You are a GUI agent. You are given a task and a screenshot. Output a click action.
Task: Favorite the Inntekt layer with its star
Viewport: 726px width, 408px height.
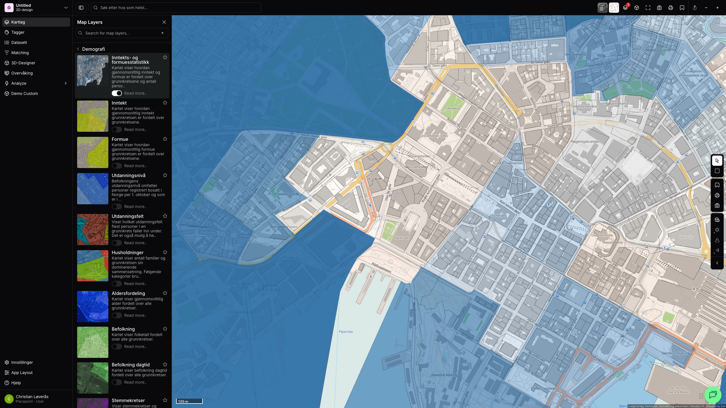pos(165,103)
